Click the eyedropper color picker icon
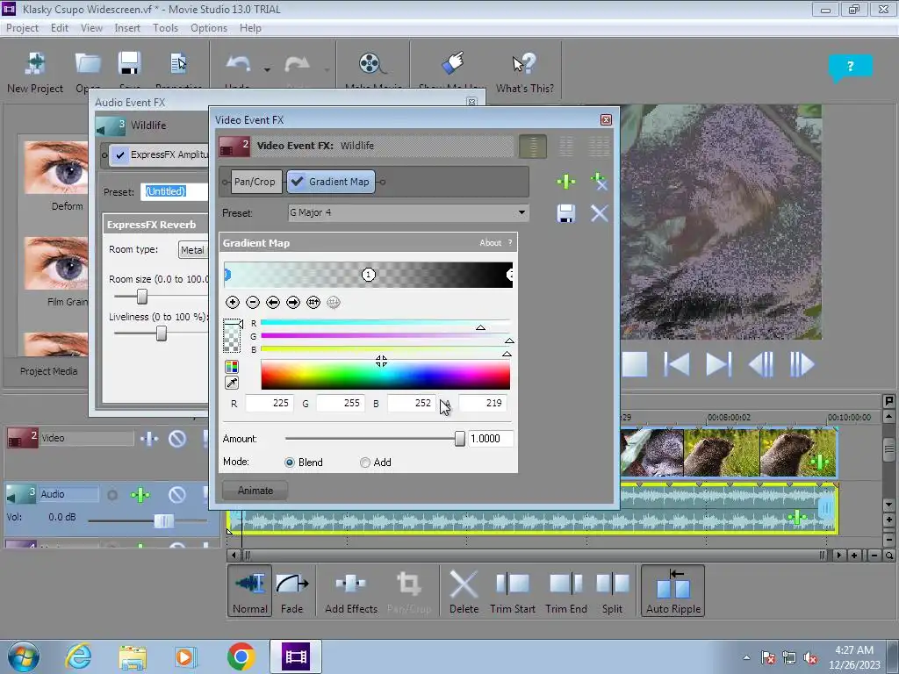Image resolution: width=899 pixels, height=674 pixels. 232,384
